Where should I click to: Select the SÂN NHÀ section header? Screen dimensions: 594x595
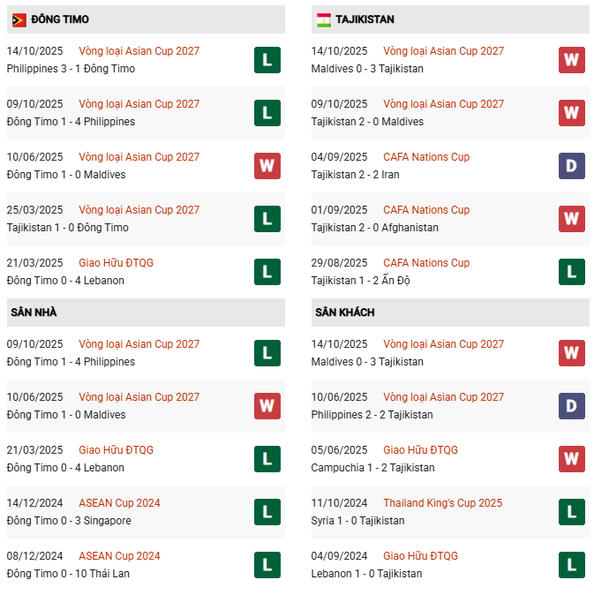click(34, 313)
